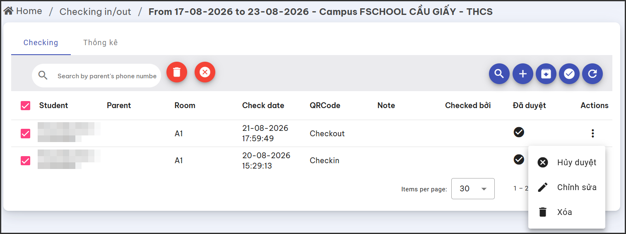This screenshot has width=626, height=234.
Task: Select Hủy duyệt from the context menu
Action: [x=567, y=162]
